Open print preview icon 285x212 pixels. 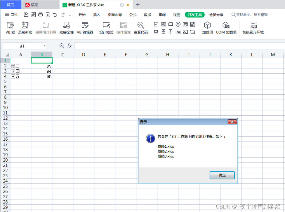coord(48,15)
